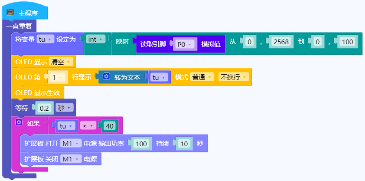Click the 主程序 board icon
The image size is (365, 181).
pyautogui.click(x=11, y=13)
